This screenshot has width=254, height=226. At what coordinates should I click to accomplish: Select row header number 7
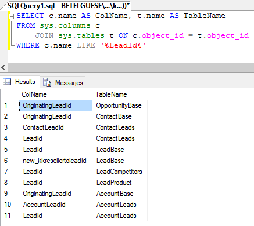coord(10,172)
